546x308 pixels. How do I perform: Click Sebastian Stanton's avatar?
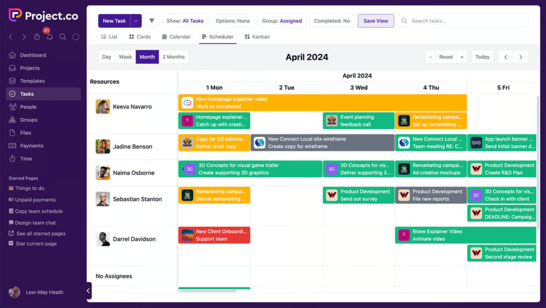point(103,199)
